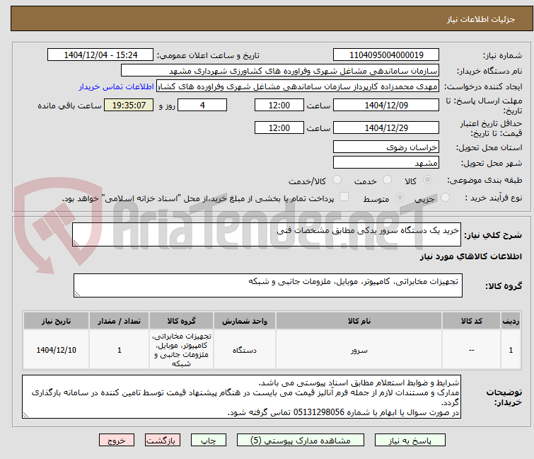The height and width of the screenshot is (459, 534).
Task: Select the جزیی purchase type radio
Action: tap(445, 198)
